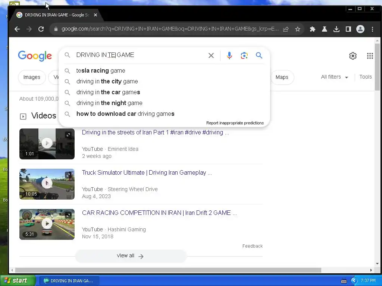Expand All filters dropdown
The height and width of the screenshot is (286, 382).
tap(334, 77)
